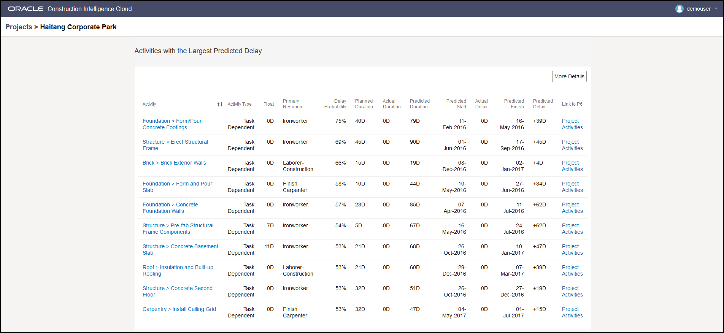Screen dimensions: 724x333
Task: Click the Activity Type column header
Action: click(x=240, y=104)
